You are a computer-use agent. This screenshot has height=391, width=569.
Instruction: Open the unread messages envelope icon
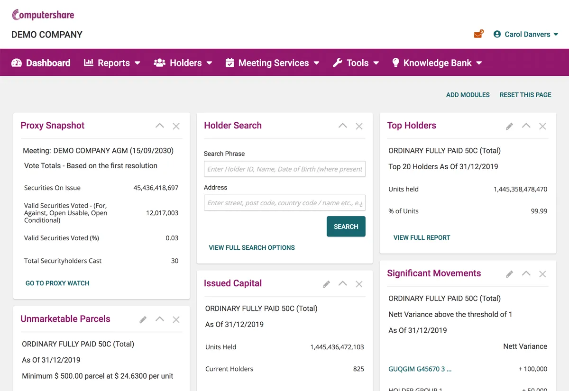coord(478,34)
